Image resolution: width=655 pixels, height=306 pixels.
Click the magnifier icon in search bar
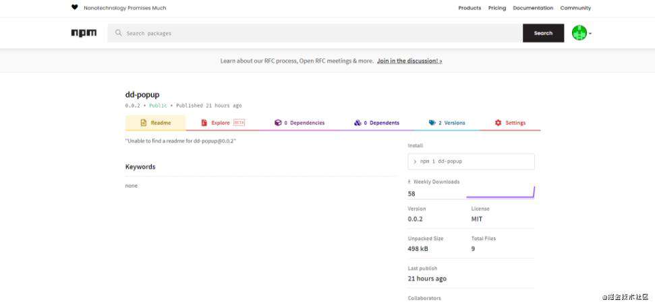(119, 33)
